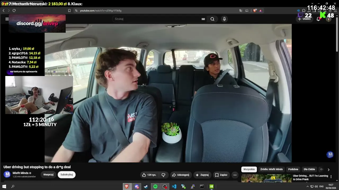Image resolution: width=339 pixels, height=190 pixels.
Task: Open the Uber Driving Learning to Drive title
Action: pos(310,178)
